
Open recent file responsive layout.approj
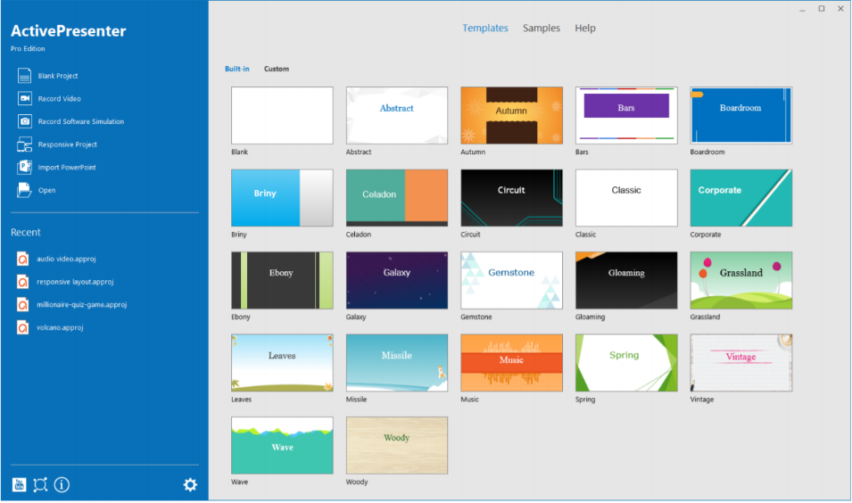(75, 282)
